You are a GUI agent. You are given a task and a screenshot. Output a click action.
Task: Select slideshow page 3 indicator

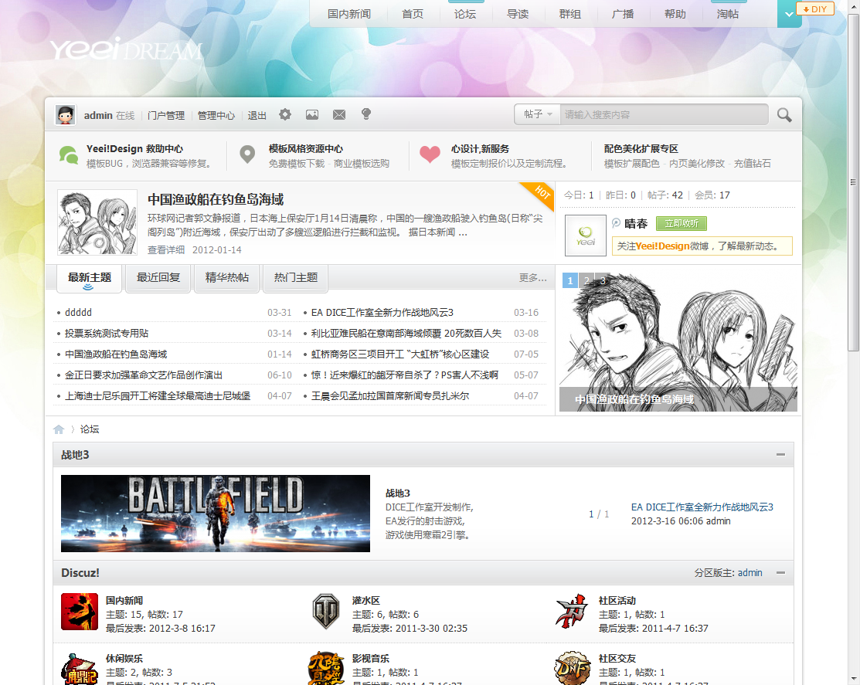click(603, 280)
